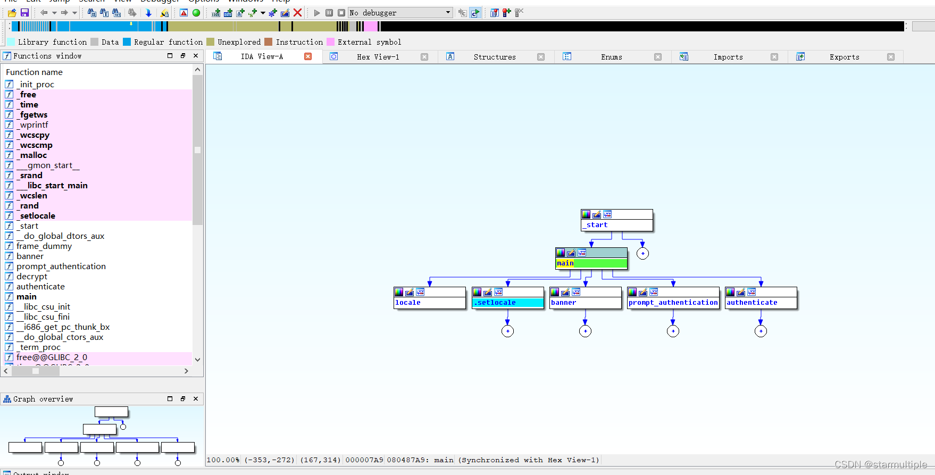Expand collapsed node under banner

click(x=586, y=331)
